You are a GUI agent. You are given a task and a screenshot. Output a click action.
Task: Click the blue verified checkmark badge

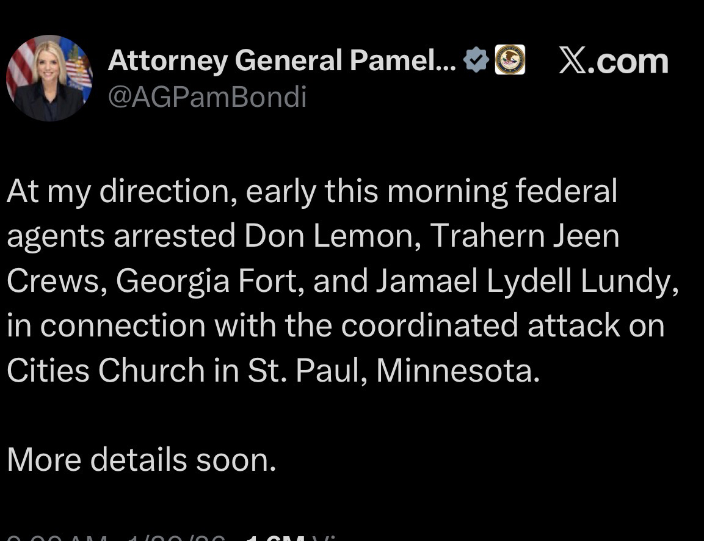pos(476,60)
